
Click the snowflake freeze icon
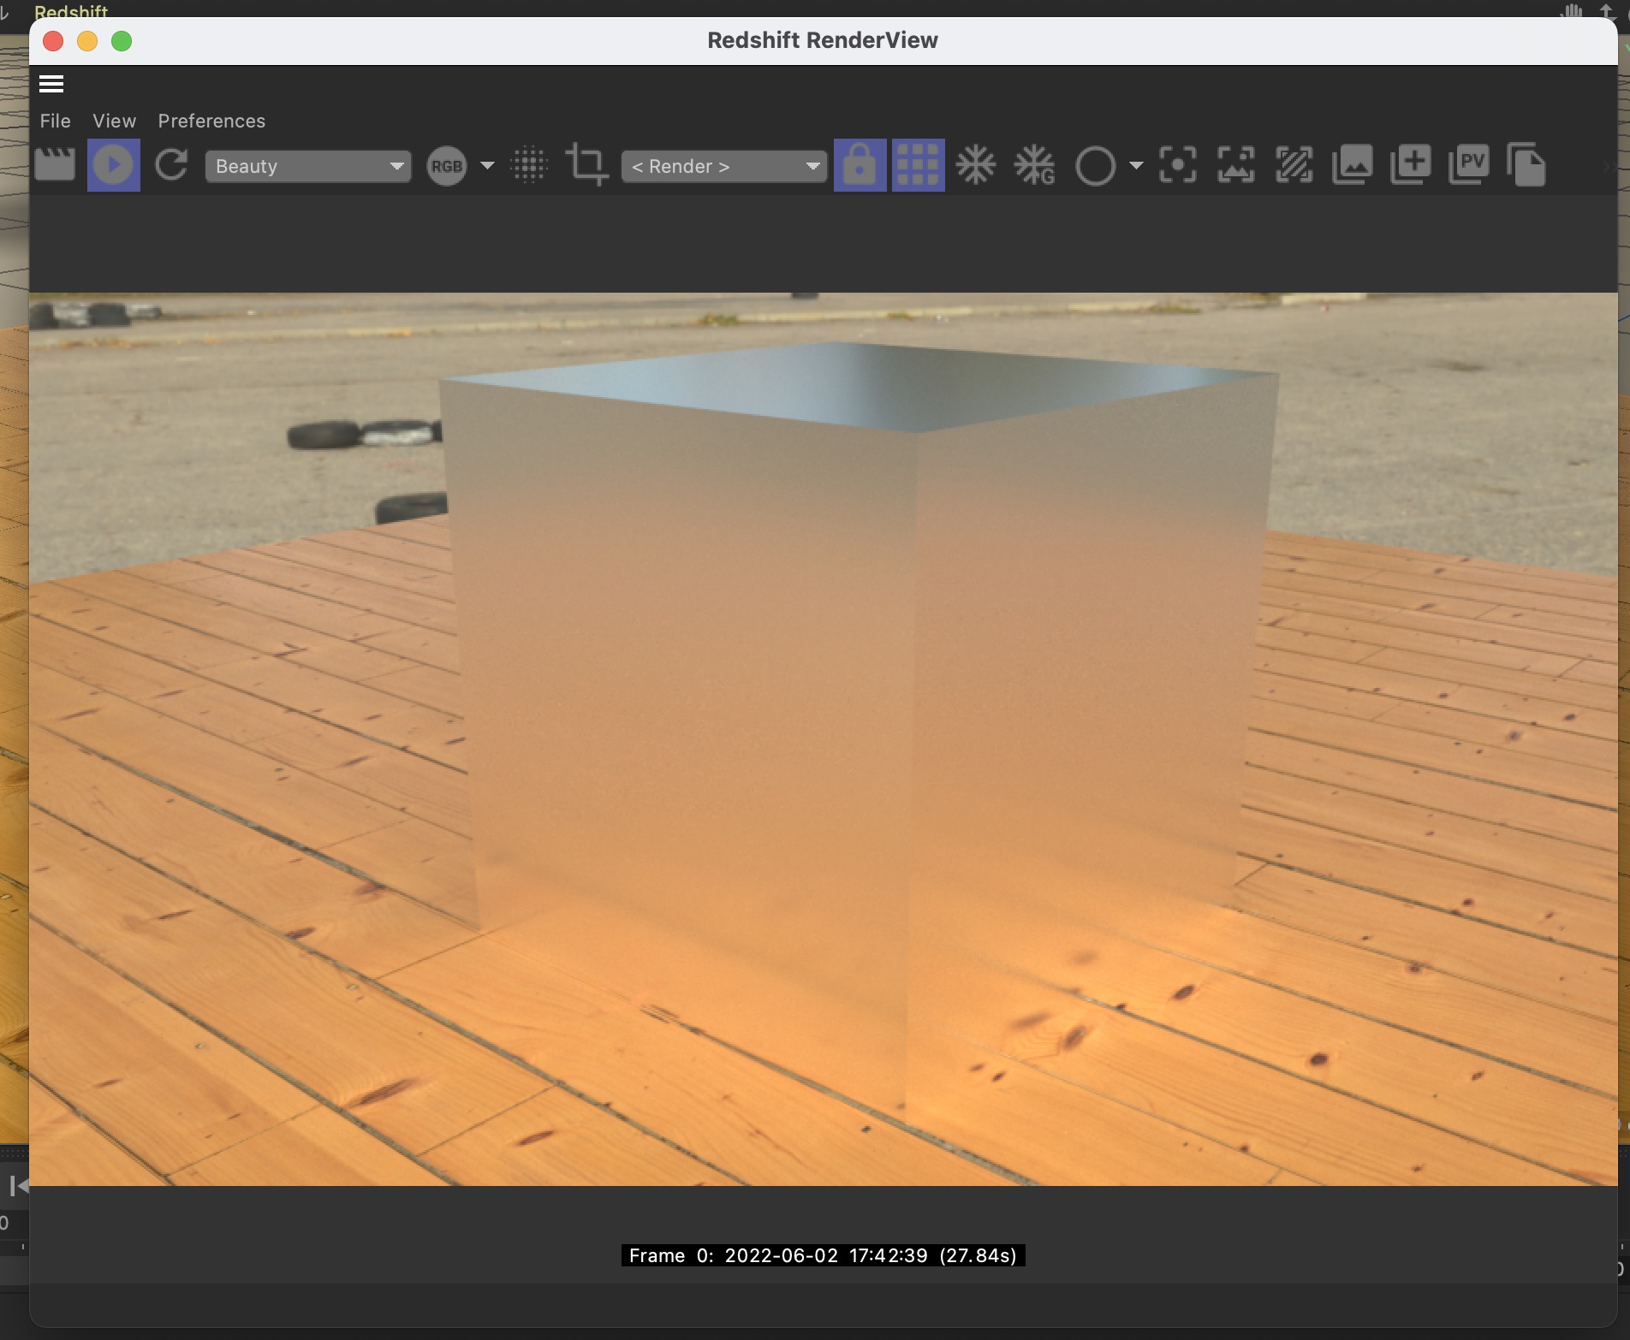[x=976, y=165]
